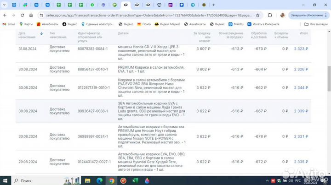Open total link 2 344 ₽
Image resolution: width=331 pixels, height=185 pixels.
click(x=301, y=87)
